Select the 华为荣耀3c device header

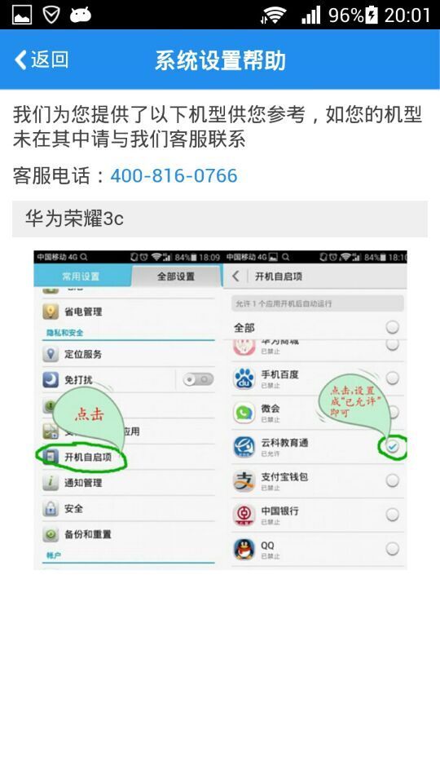219,219
